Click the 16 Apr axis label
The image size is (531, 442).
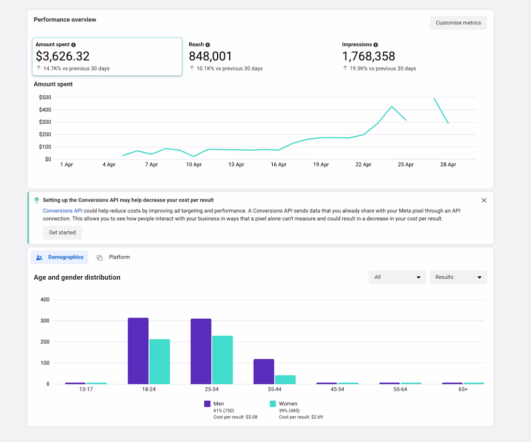point(279,164)
